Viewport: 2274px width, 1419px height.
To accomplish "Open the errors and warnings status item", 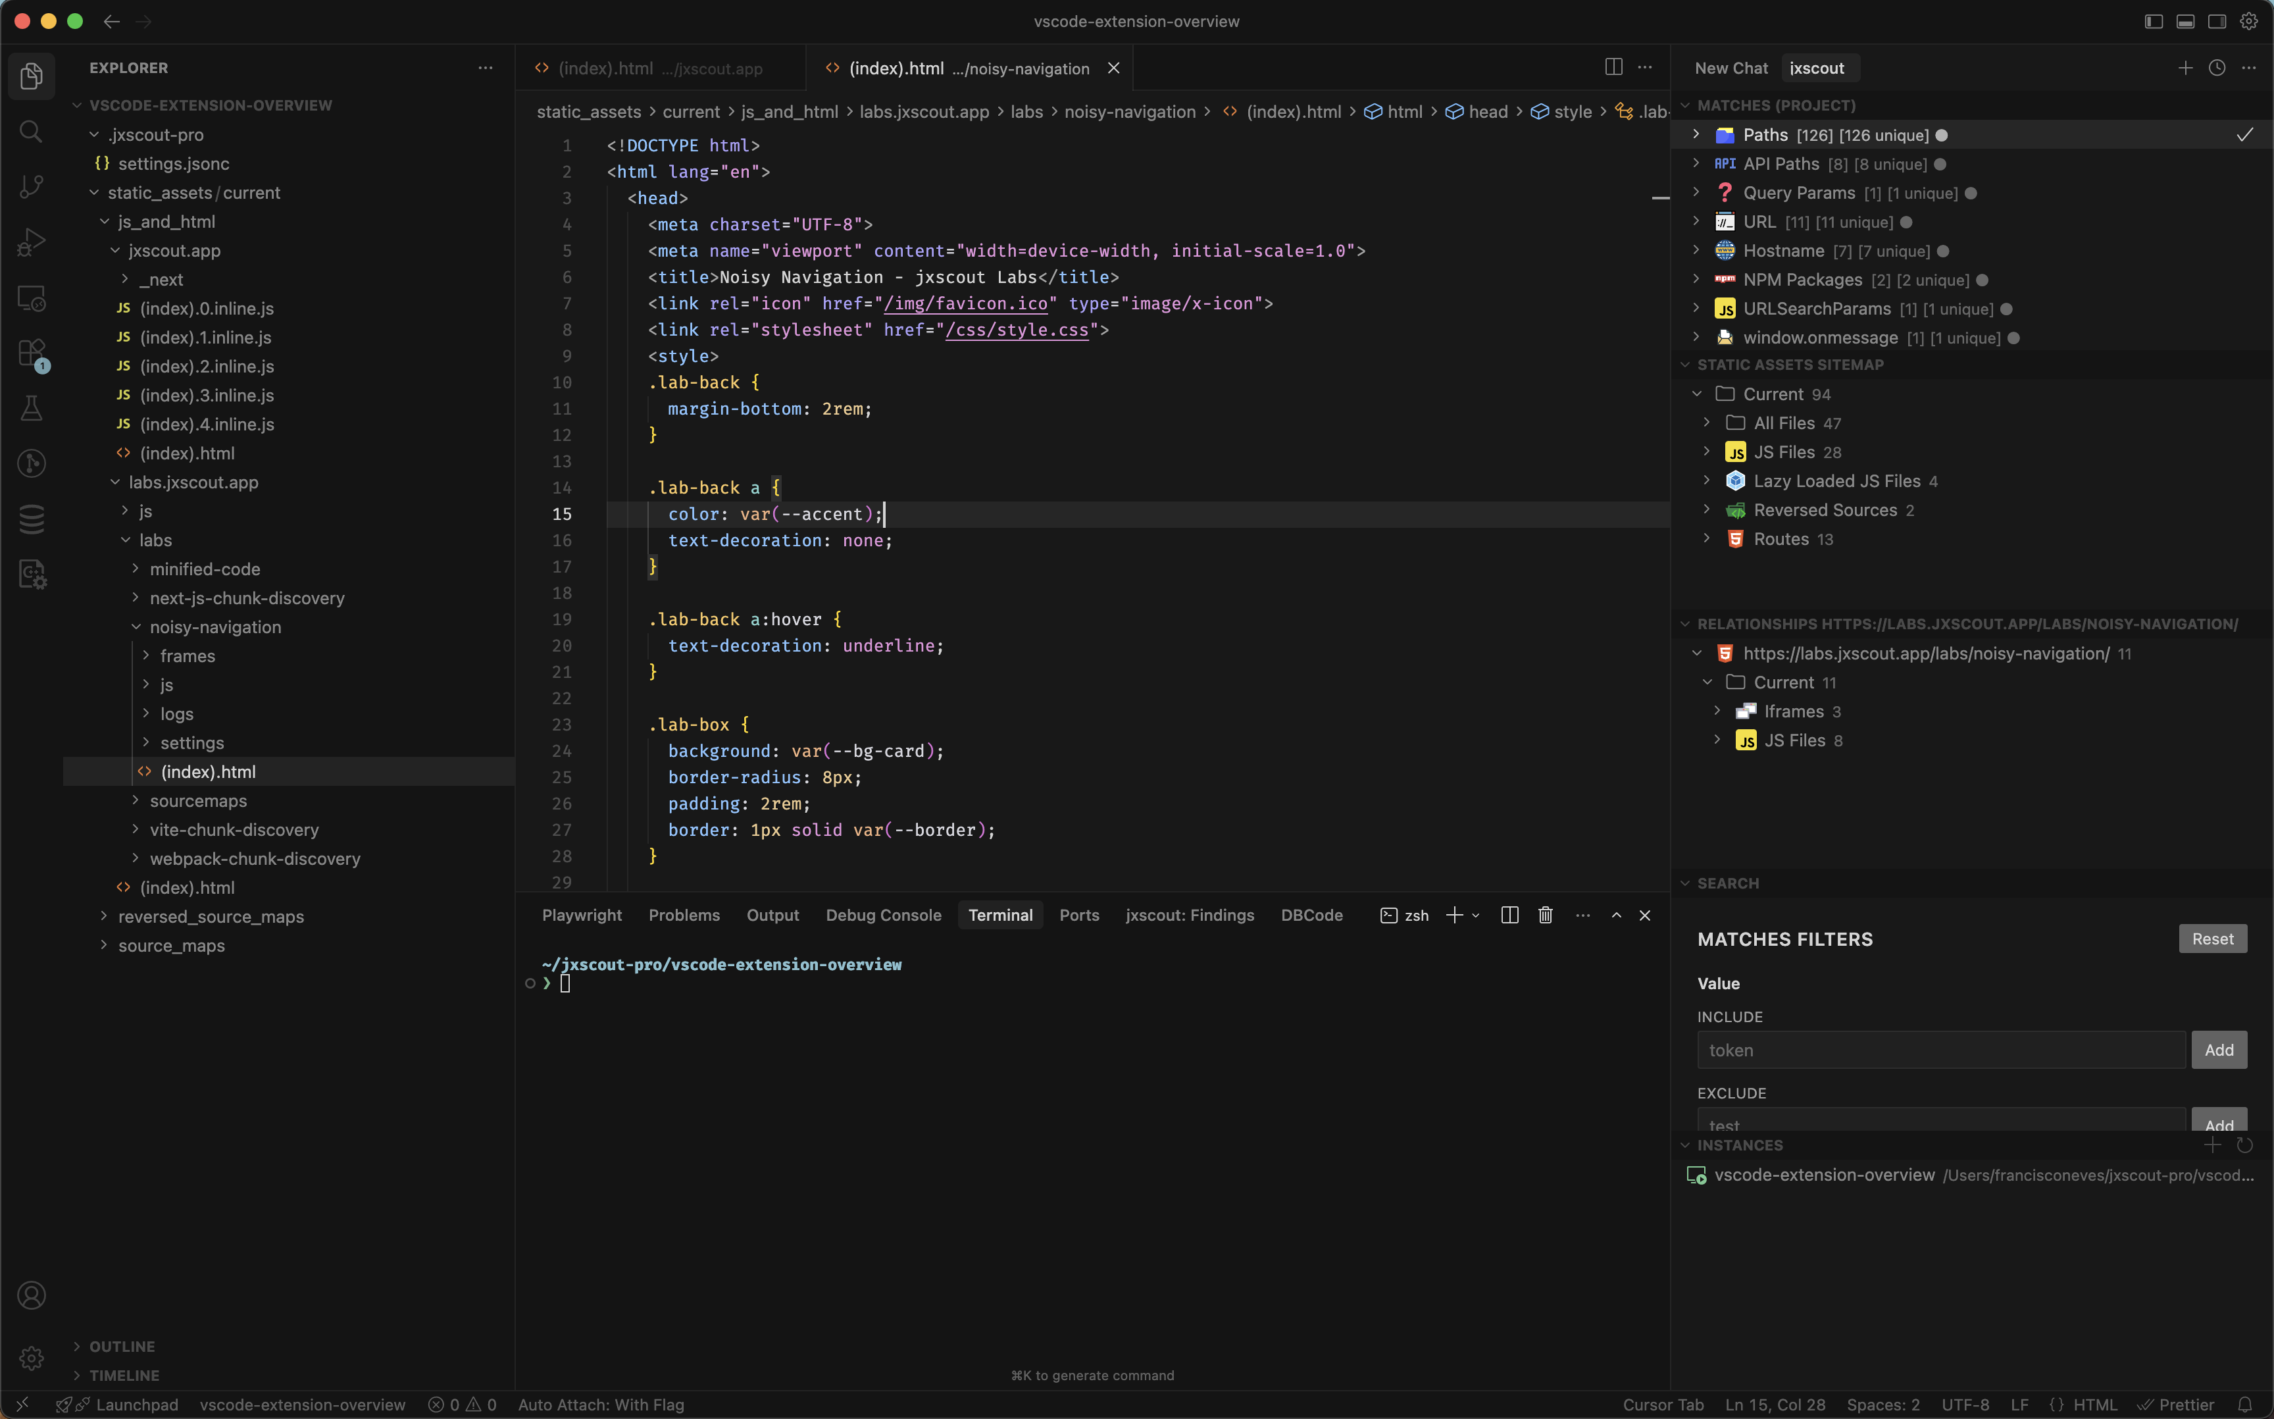I will (x=461, y=1405).
